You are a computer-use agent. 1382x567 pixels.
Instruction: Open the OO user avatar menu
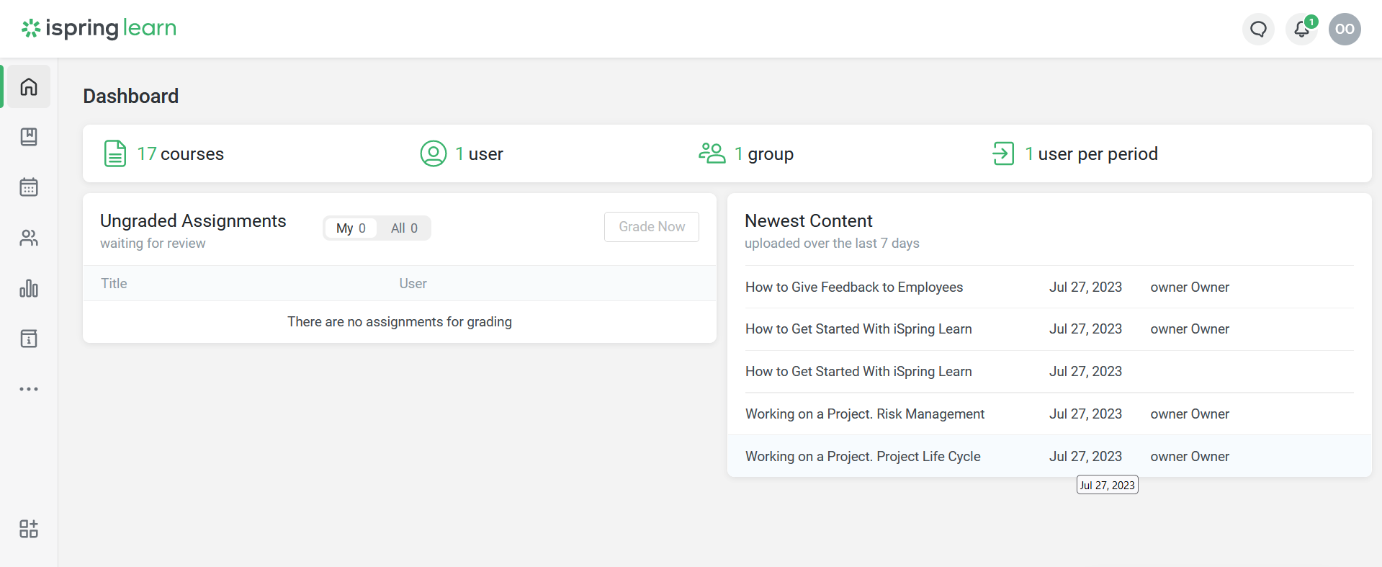(x=1345, y=30)
